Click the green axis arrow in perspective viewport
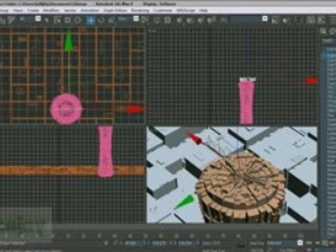336x252 pixels. pos(185,202)
